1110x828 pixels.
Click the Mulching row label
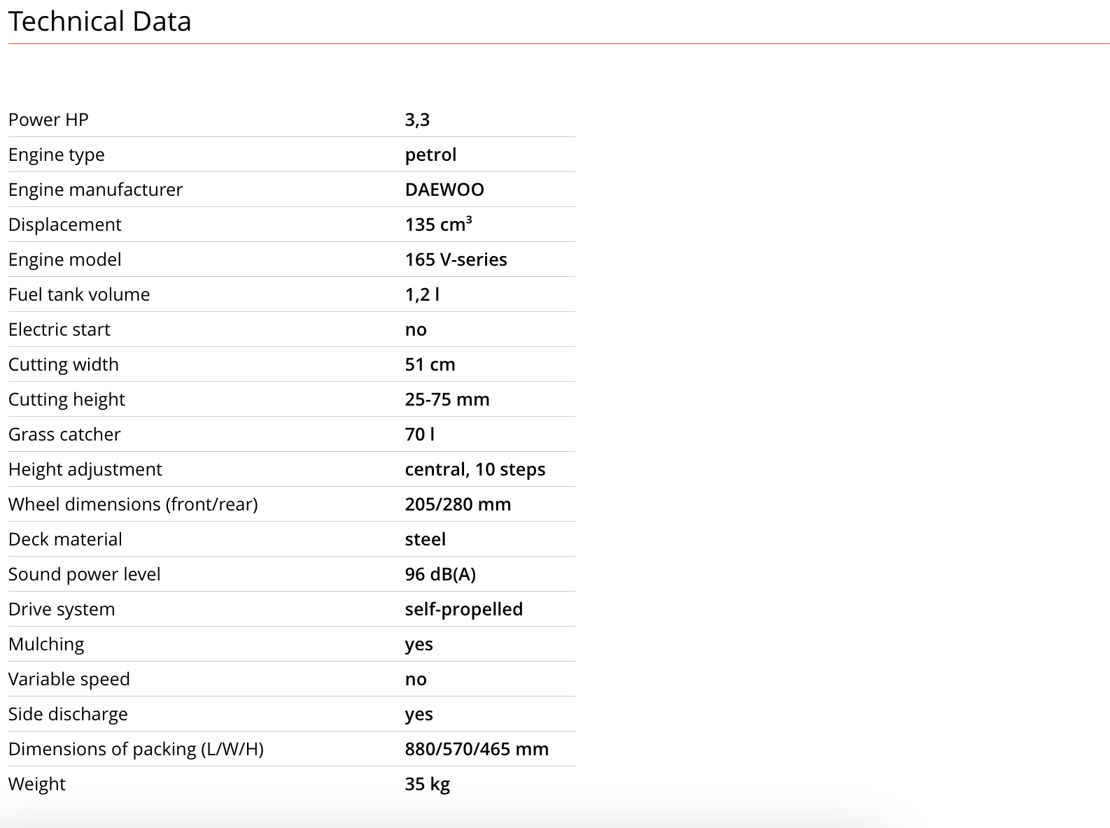click(x=46, y=644)
